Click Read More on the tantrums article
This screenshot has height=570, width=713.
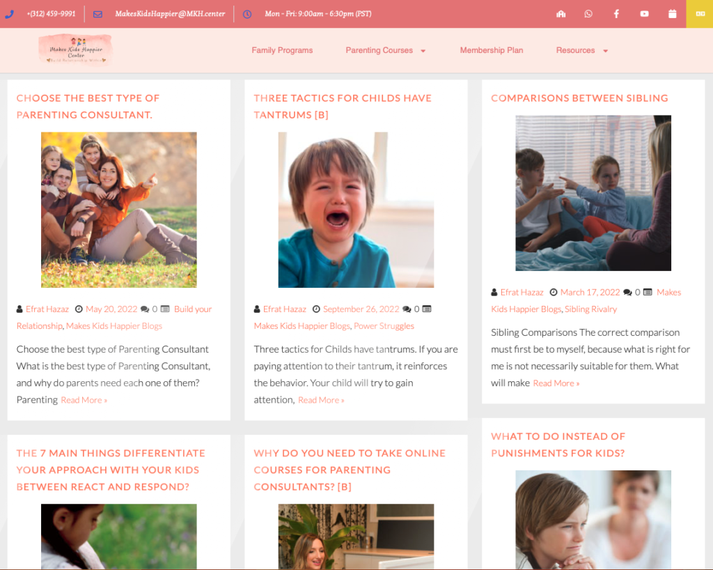(321, 399)
